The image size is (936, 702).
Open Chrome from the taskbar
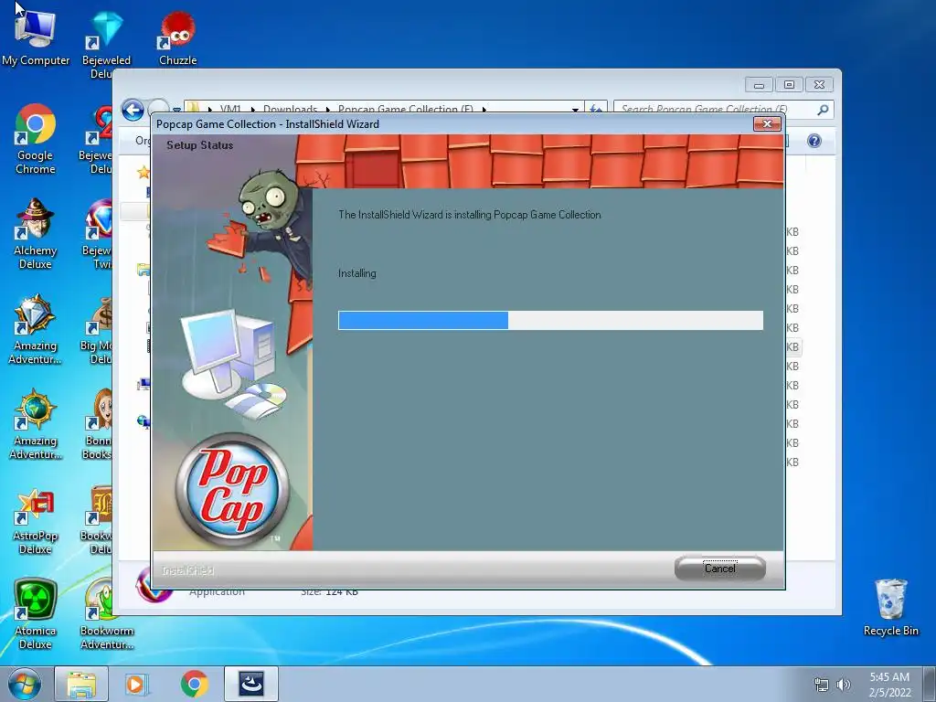(194, 684)
